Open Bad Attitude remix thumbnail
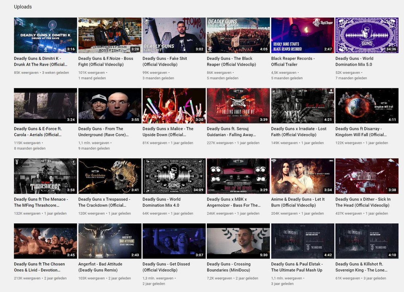The height and width of the screenshot is (292, 404). pyautogui.click(x=110, y=241)
